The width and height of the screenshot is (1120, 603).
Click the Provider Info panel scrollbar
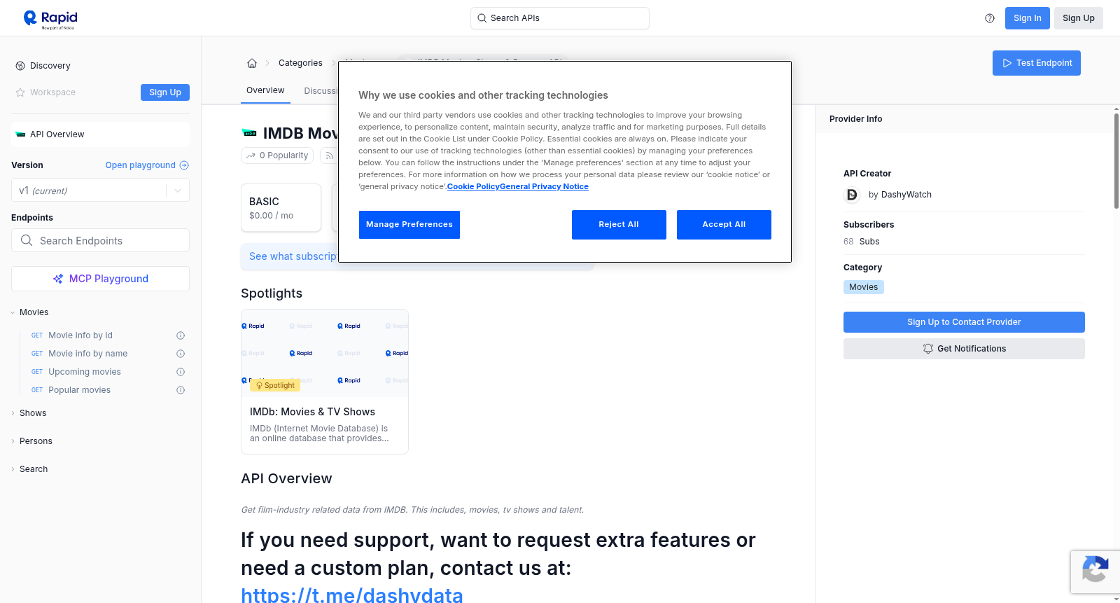pos(1116,160)
